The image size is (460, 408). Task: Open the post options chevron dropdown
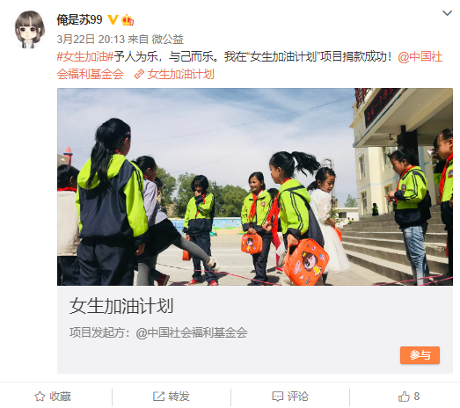(447, 13)
